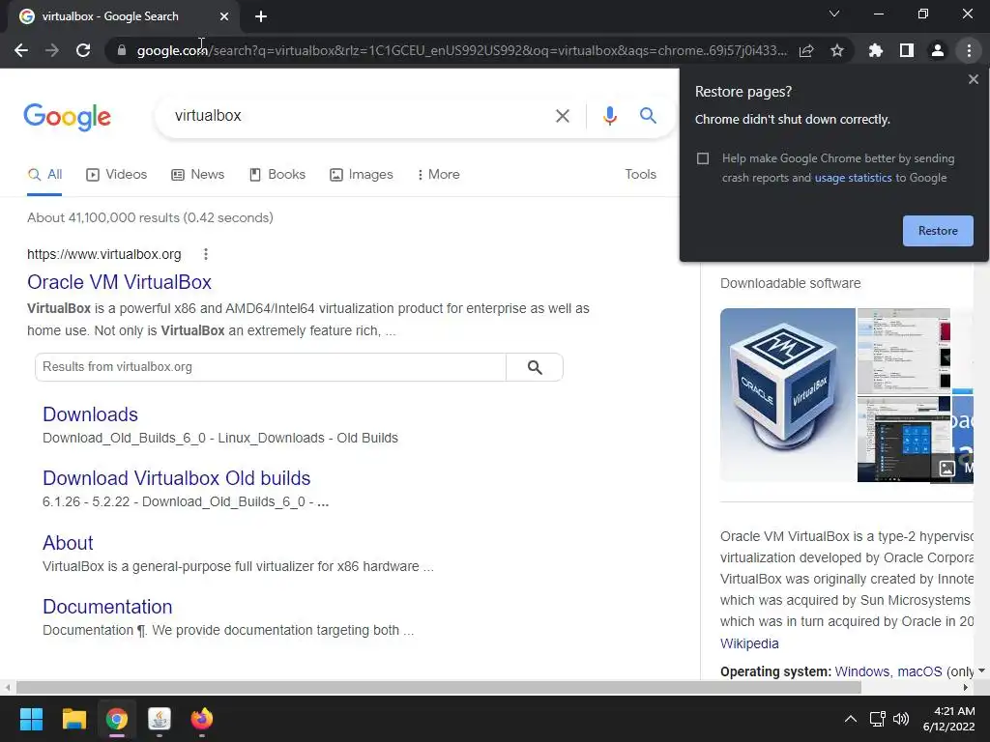Open the Chrome profile avatar
This screenshot has height=742, width=990.
(x=938, y=50)
